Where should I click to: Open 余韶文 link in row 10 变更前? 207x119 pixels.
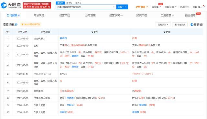(63, 112)
